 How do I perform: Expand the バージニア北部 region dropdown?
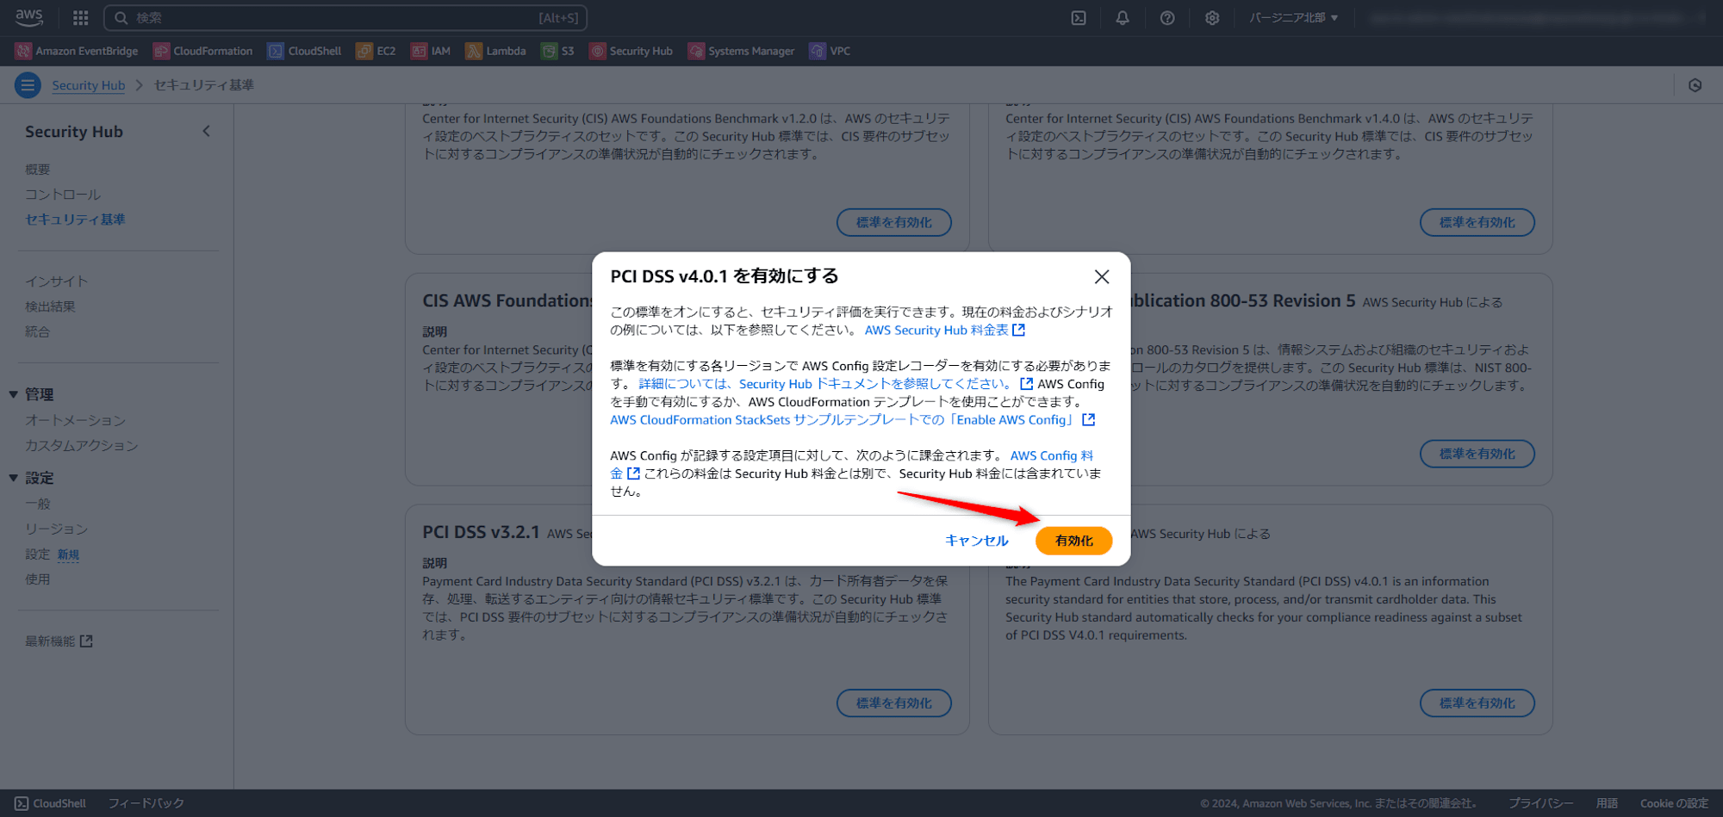click(x=1293, y=17)
